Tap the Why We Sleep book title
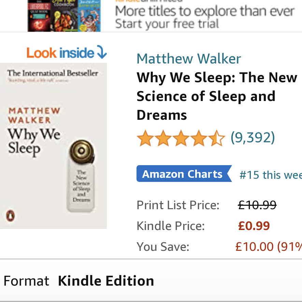302x302 pixels. tap(217, 96)
